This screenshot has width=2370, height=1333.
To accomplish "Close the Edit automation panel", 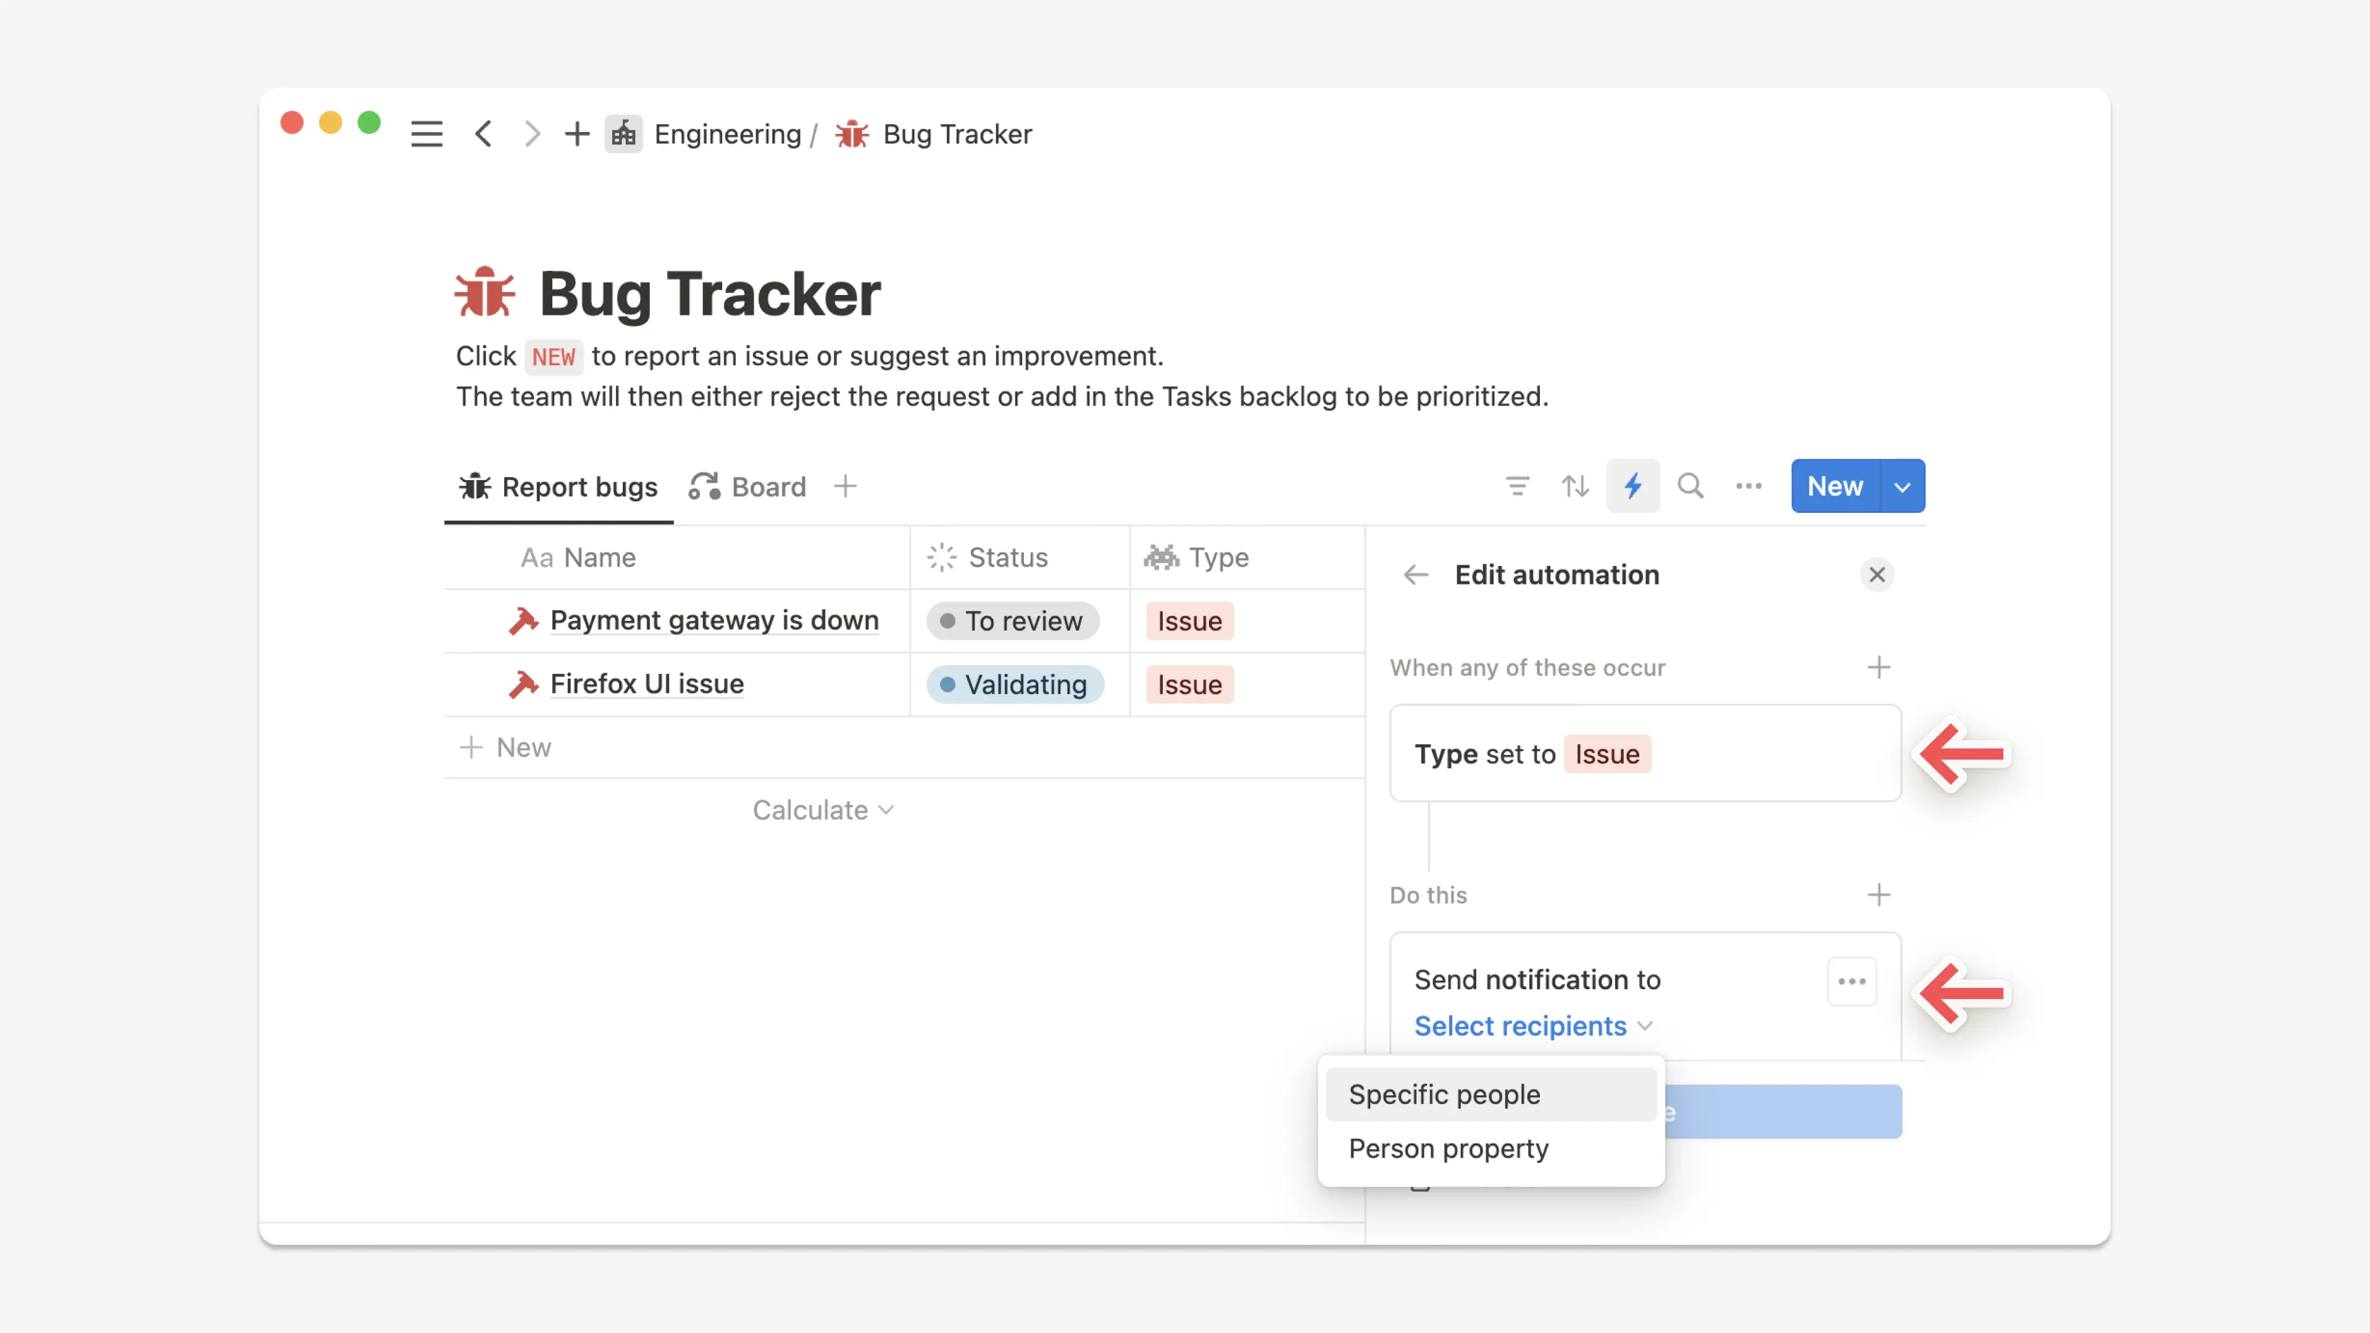I will click(1877, 575).
